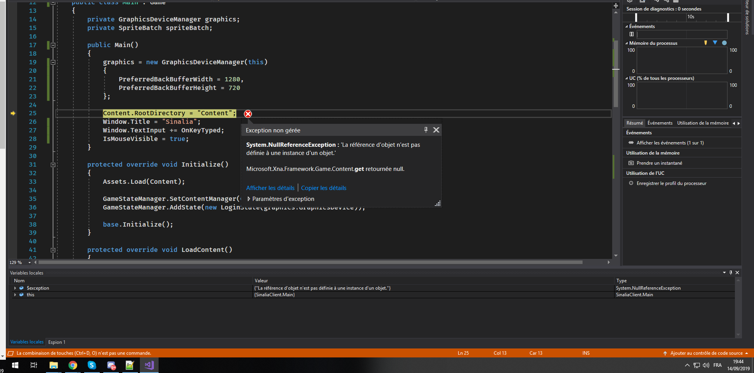Open the Afficher les détails link

[270, 188]
